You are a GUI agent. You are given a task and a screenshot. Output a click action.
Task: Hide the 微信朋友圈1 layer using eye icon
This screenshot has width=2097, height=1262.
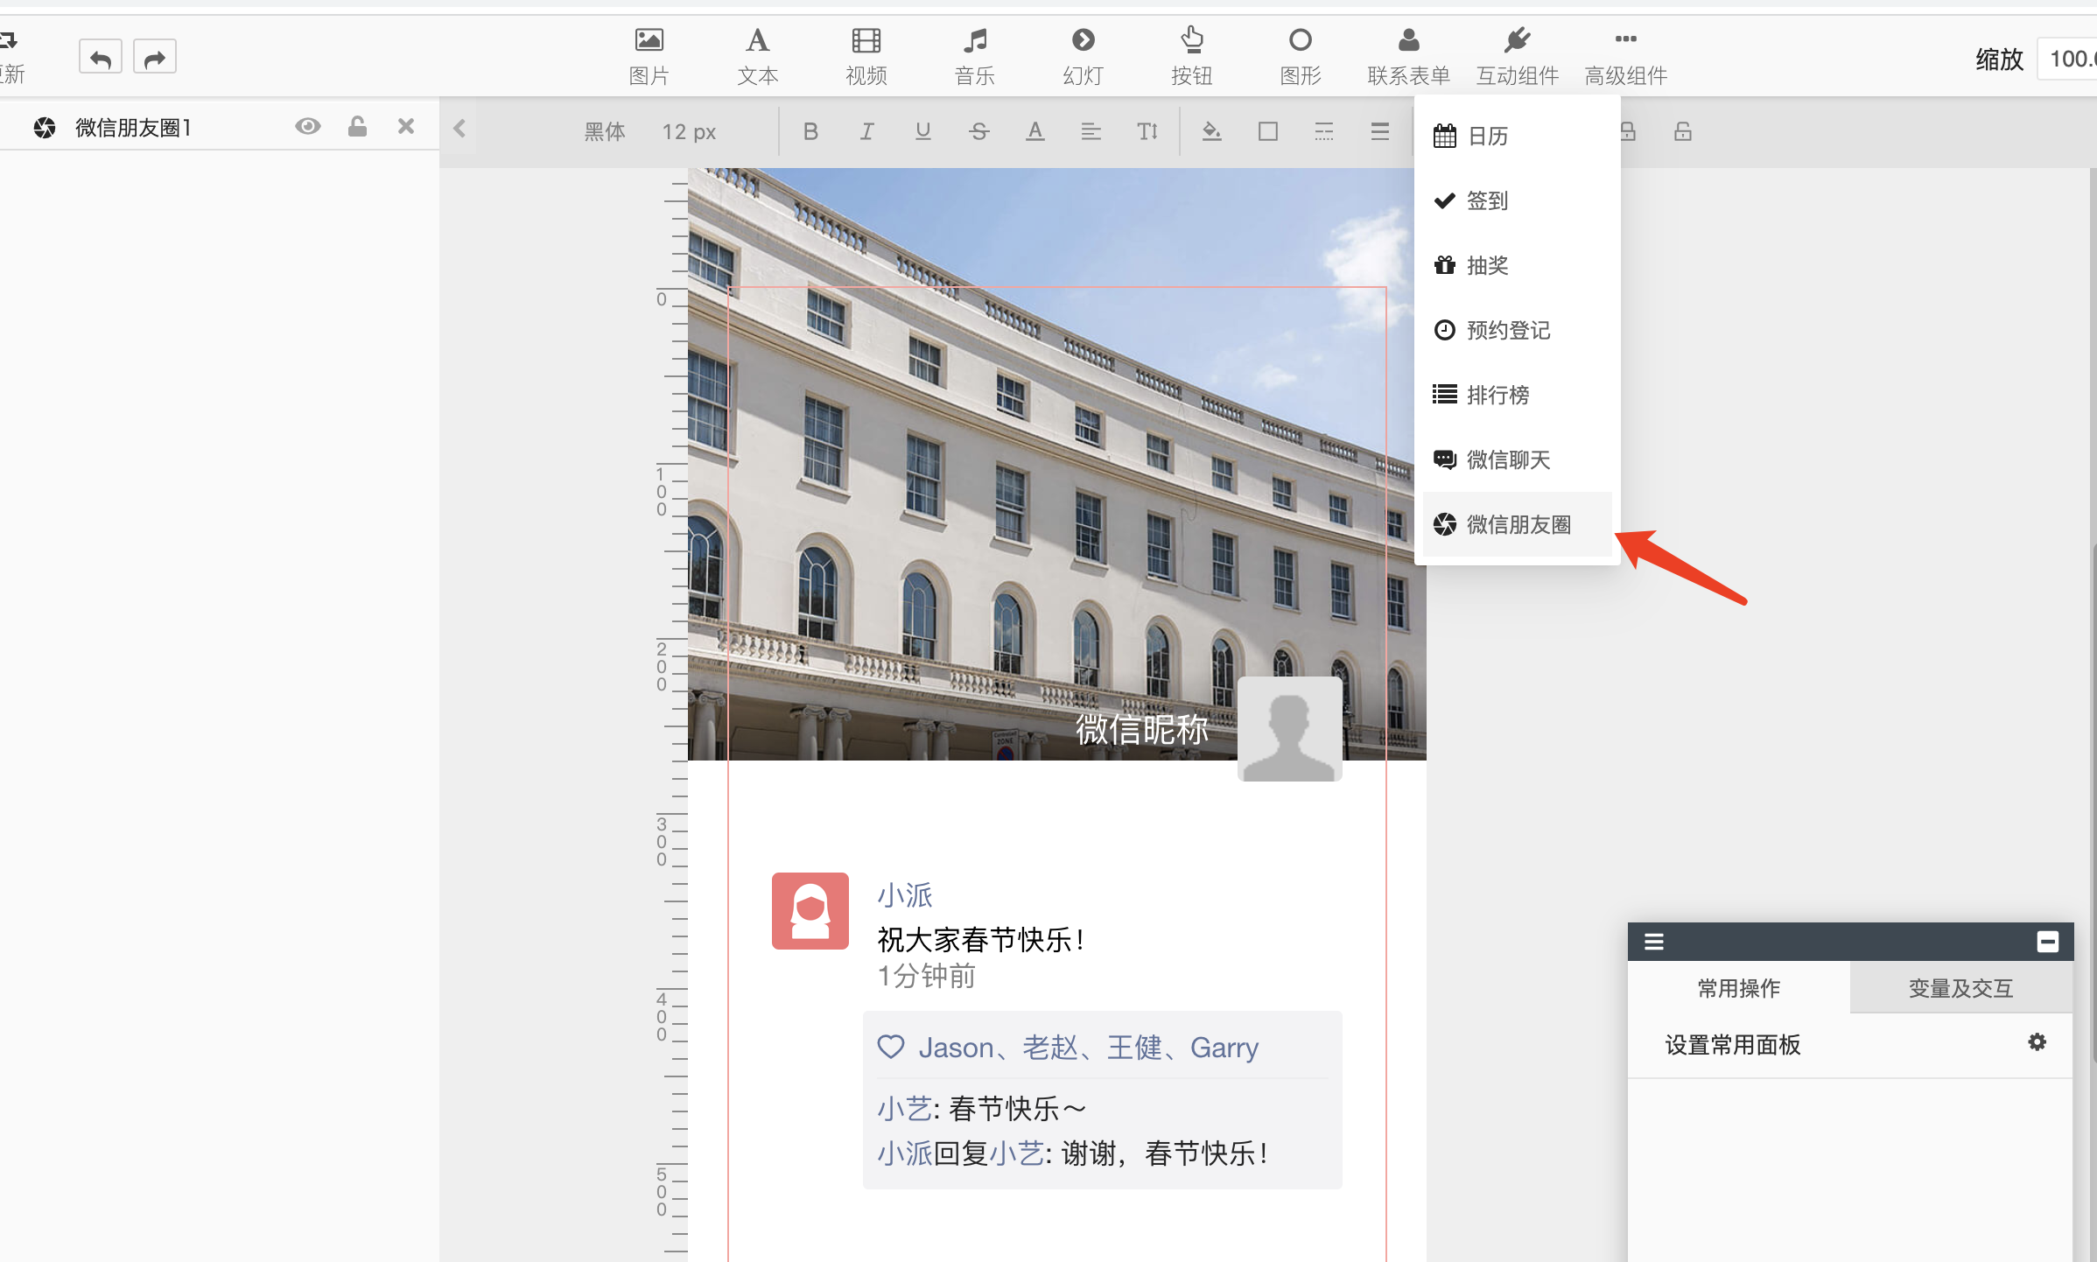coord(307,127)
